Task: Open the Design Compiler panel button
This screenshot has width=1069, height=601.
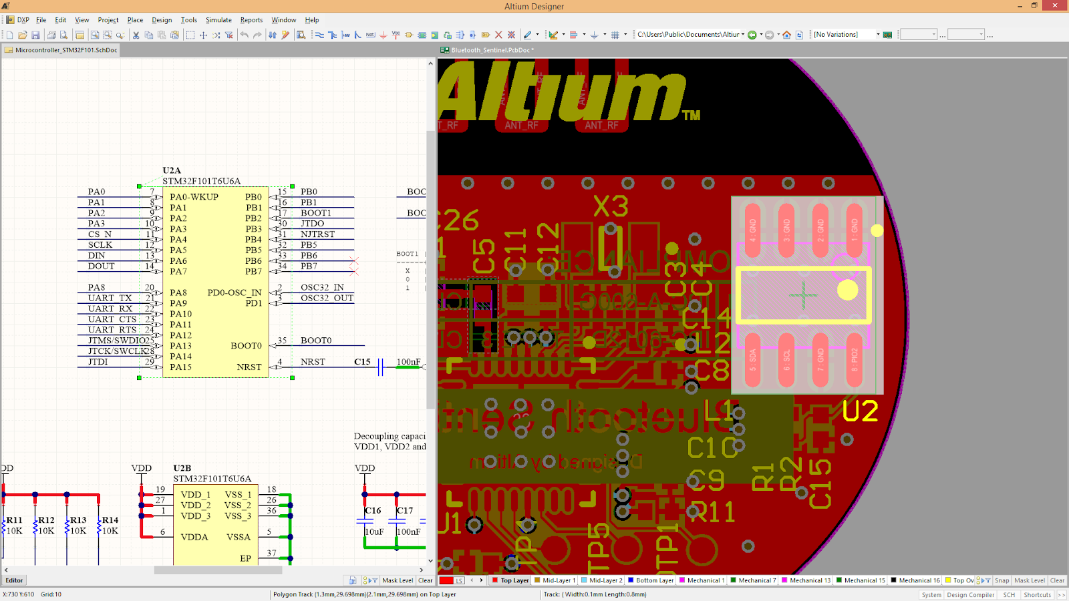Action: [x=970, y=594]
